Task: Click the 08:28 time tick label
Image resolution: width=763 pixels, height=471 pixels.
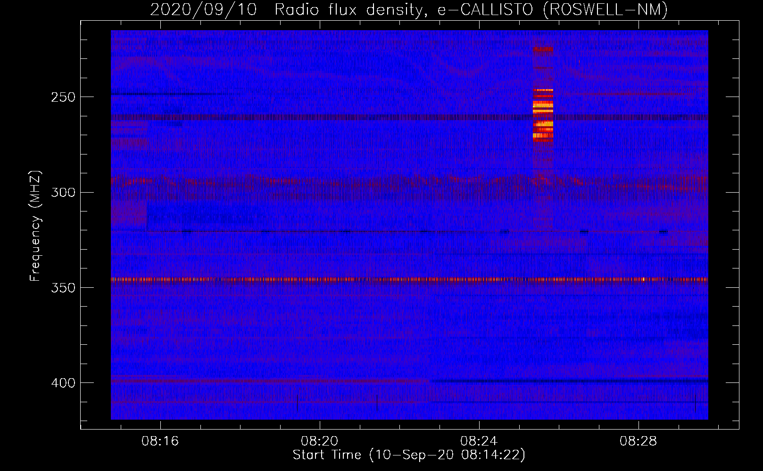Action: click(x=639, y=441)
